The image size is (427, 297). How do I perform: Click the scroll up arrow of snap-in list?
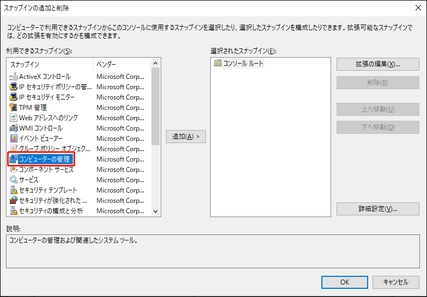pos(156,63)
